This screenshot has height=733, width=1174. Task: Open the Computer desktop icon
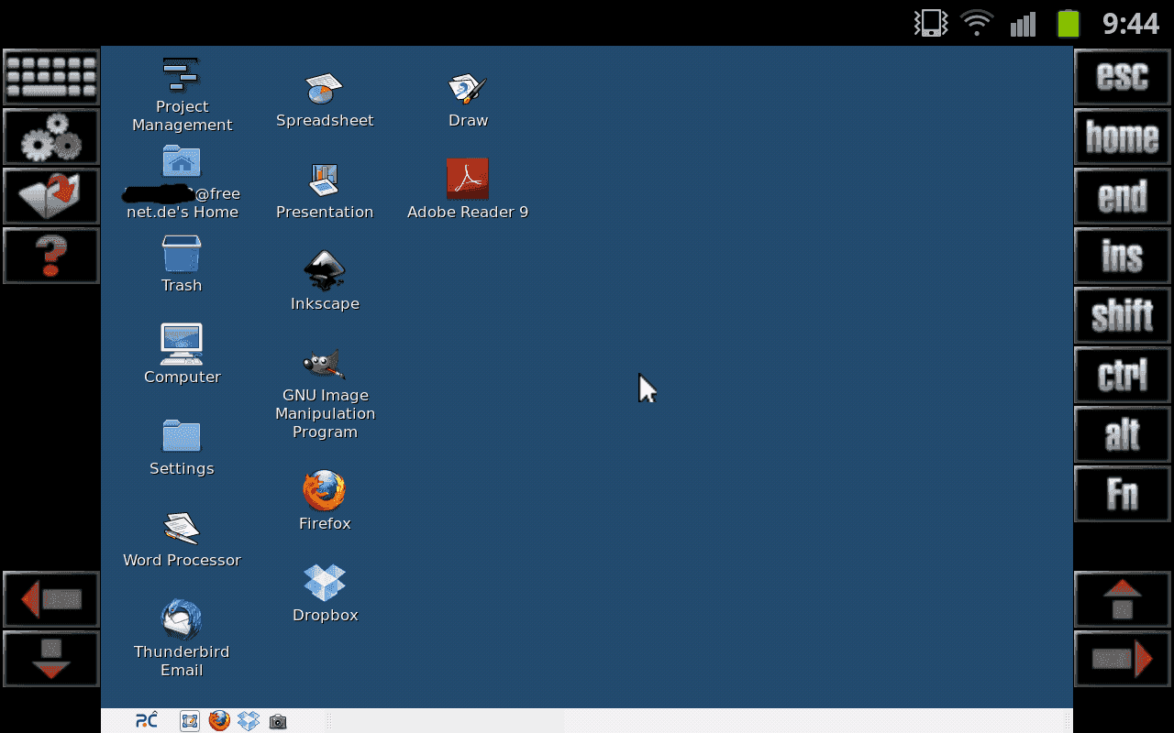click(x=182, y=345)
